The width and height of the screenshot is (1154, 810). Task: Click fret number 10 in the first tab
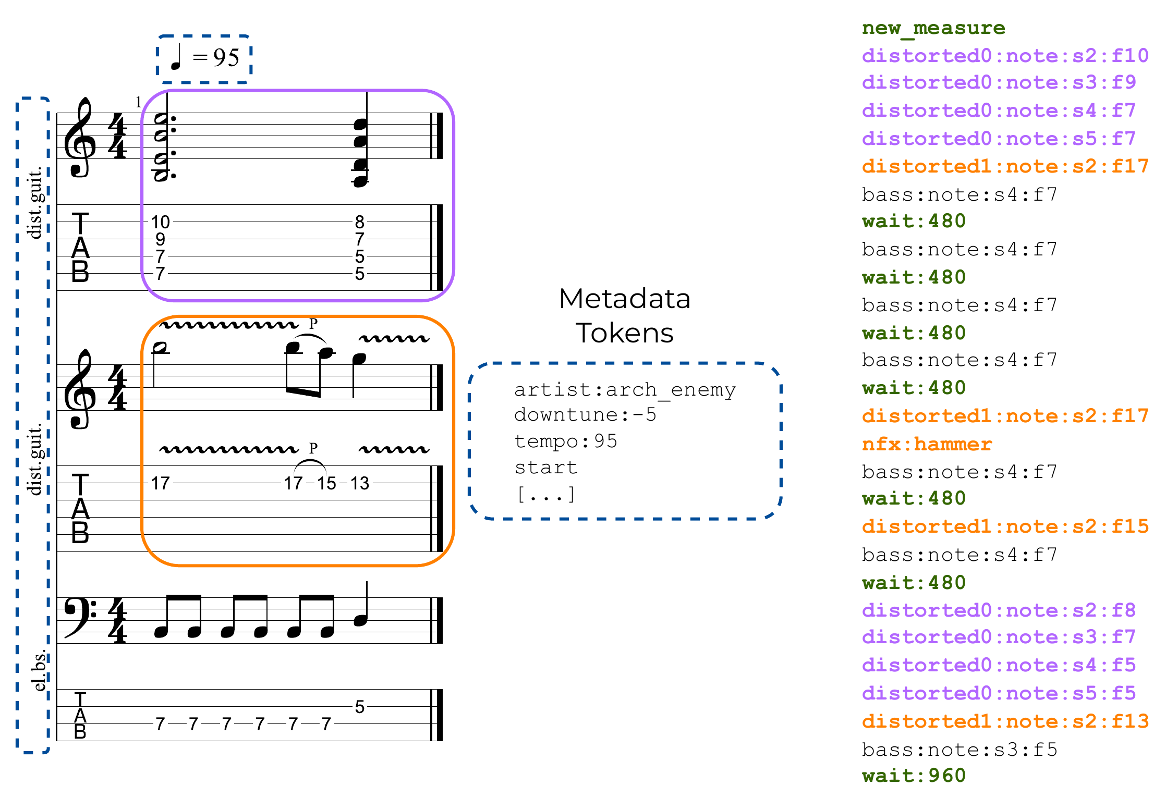[160, 222]
